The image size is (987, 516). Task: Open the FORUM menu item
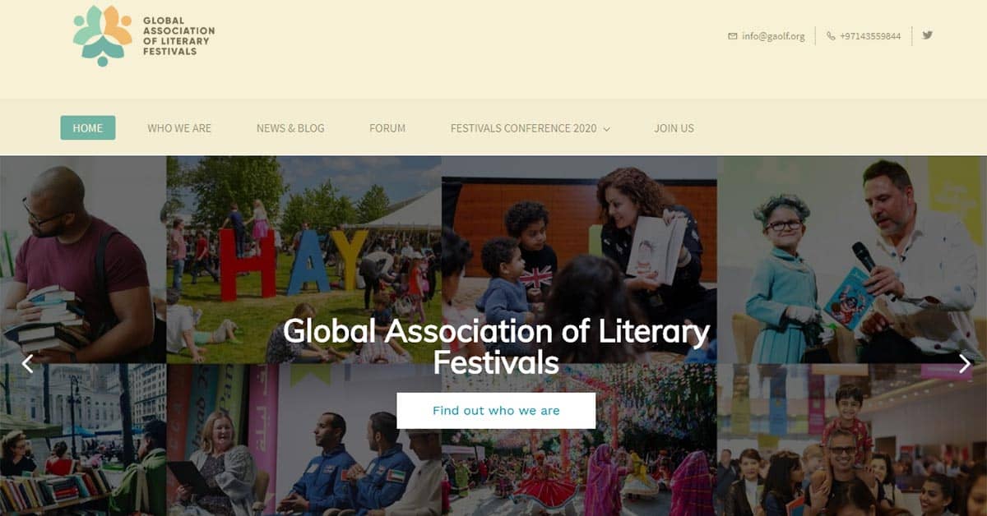387,128
